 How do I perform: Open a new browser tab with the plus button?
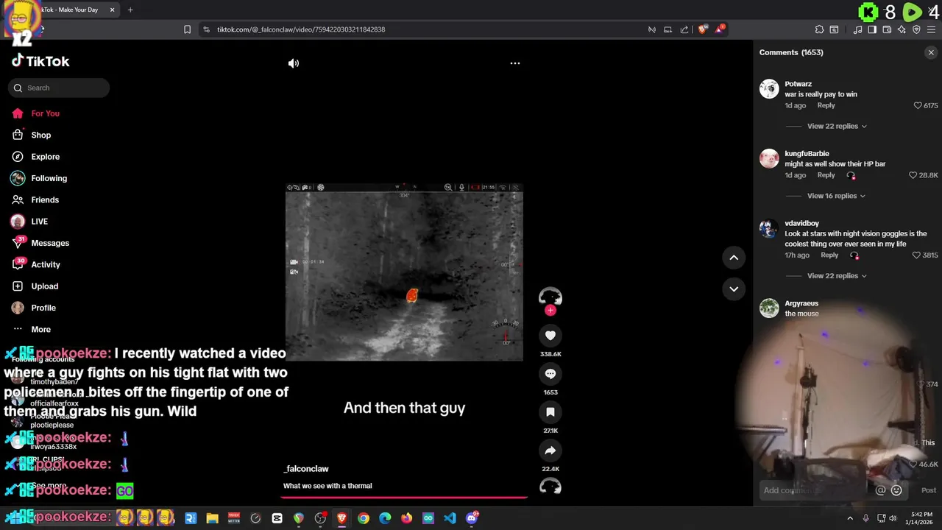coord(130,10)
